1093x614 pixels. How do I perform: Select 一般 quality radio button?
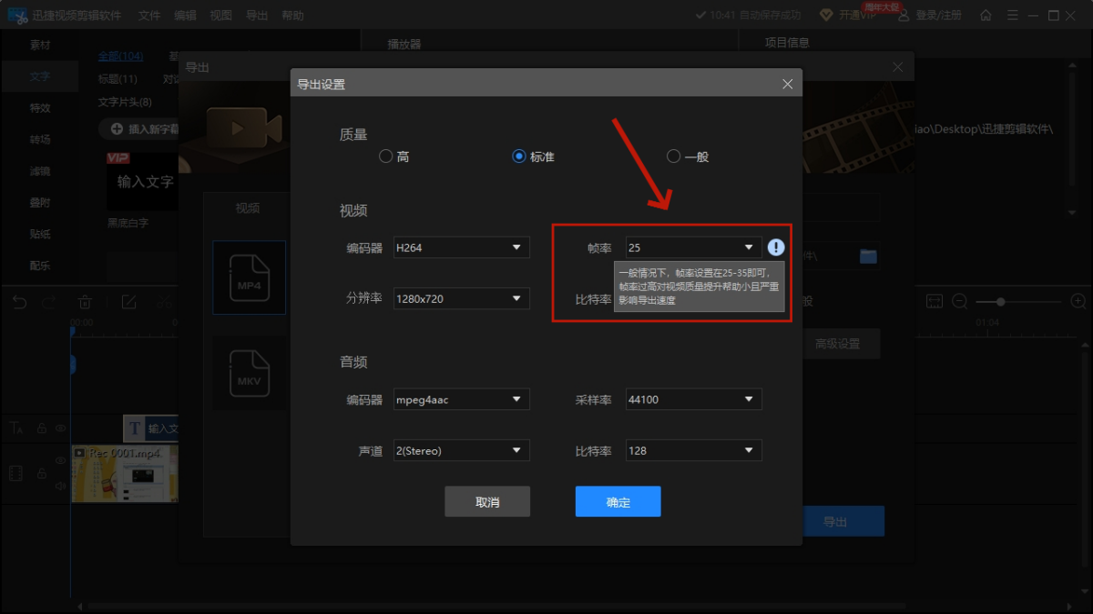(x=674, y=156)
